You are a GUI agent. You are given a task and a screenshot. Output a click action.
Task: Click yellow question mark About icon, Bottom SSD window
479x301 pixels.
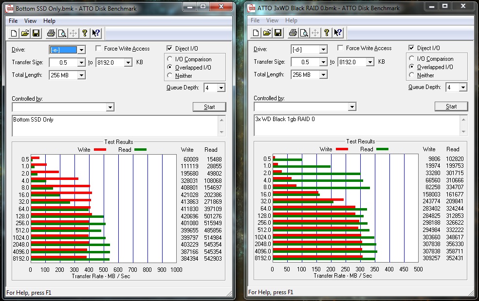84,33
